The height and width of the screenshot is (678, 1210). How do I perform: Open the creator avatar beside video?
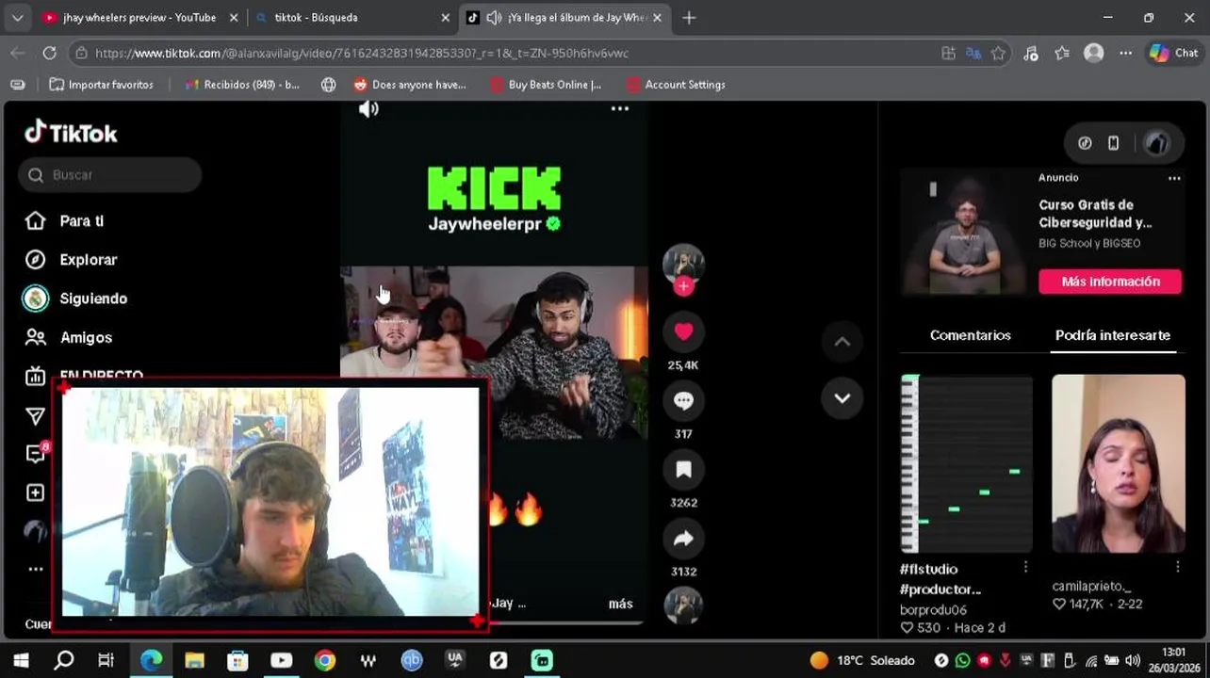(683, 264)
